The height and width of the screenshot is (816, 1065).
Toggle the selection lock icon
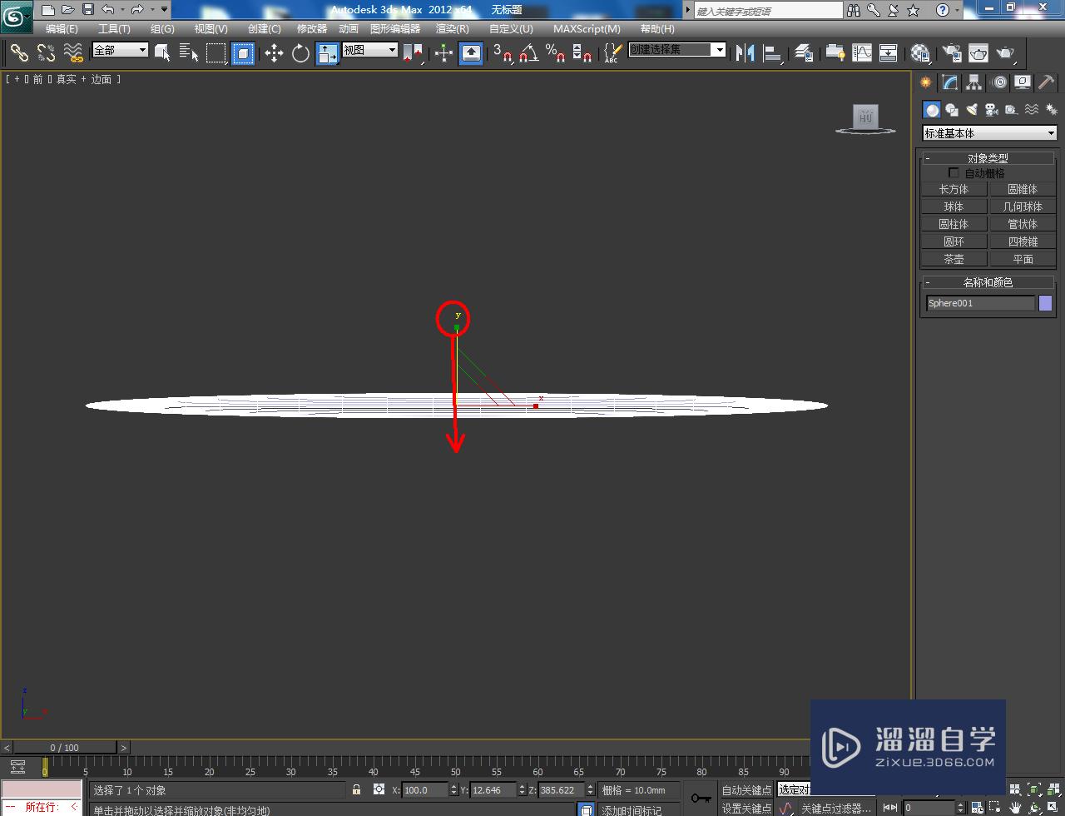(356, 790)
